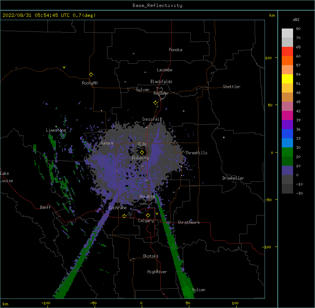Click the Blackfalds city label

point(161,82)
